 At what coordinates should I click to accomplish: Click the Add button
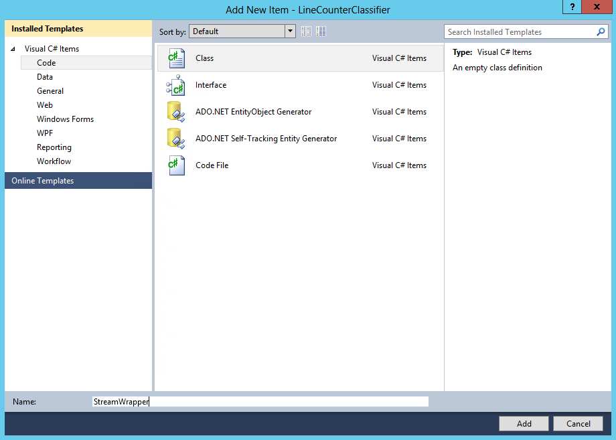pos(524,423)
